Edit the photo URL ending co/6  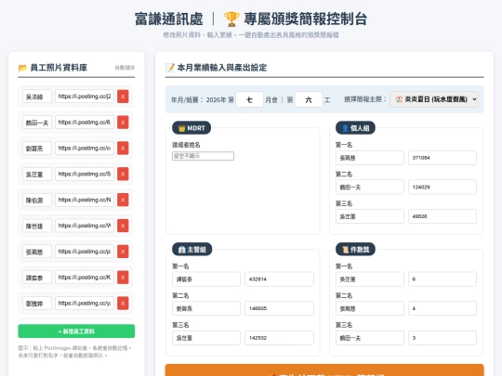(85, 123)
